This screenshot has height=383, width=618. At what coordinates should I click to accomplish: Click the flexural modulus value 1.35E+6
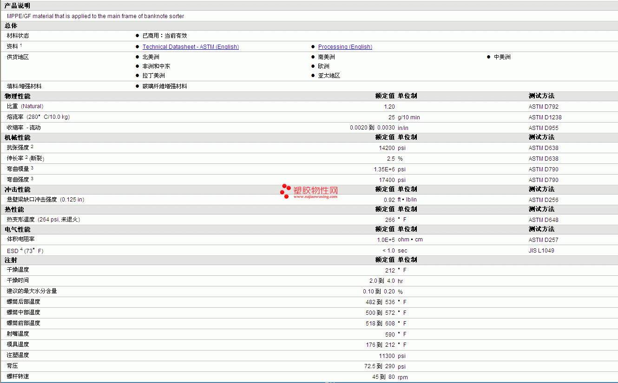[x=384, y=169]
